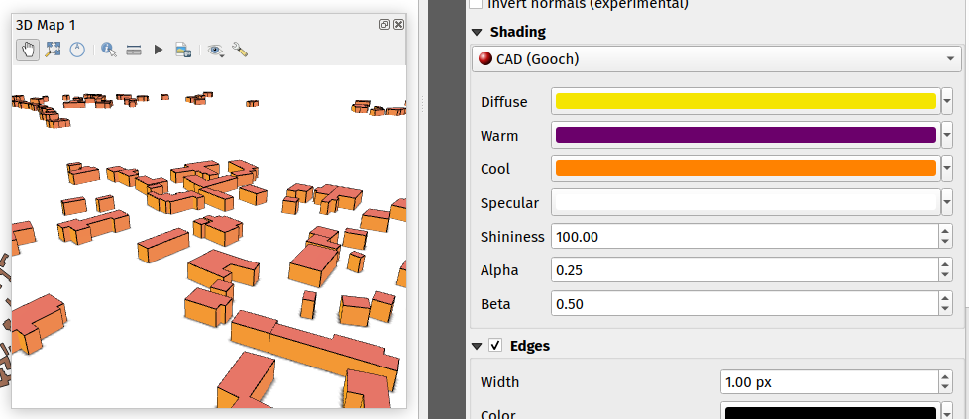Disable the Edges checkbox
The width and height of the screenshot is (969, 419).
click(x=494, y=346)
